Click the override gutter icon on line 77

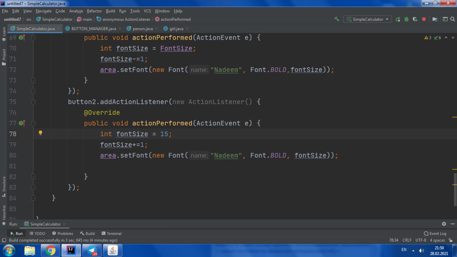(22, 123)
